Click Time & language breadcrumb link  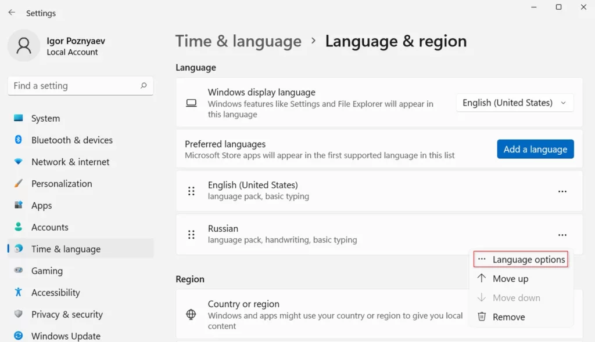(x=238, y=42)
